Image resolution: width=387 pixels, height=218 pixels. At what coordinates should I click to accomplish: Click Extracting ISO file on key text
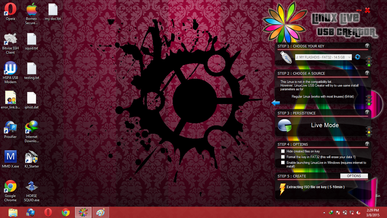tap(316, 187)
